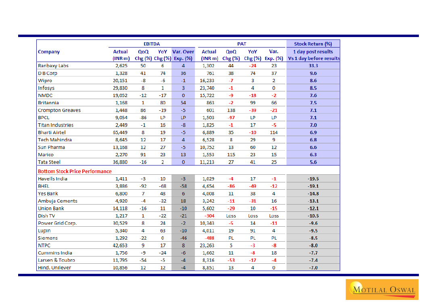The height and width of the screenshot is (302, 437).
Task: Select the EBITDA group header
Action: tap(151, 44)
